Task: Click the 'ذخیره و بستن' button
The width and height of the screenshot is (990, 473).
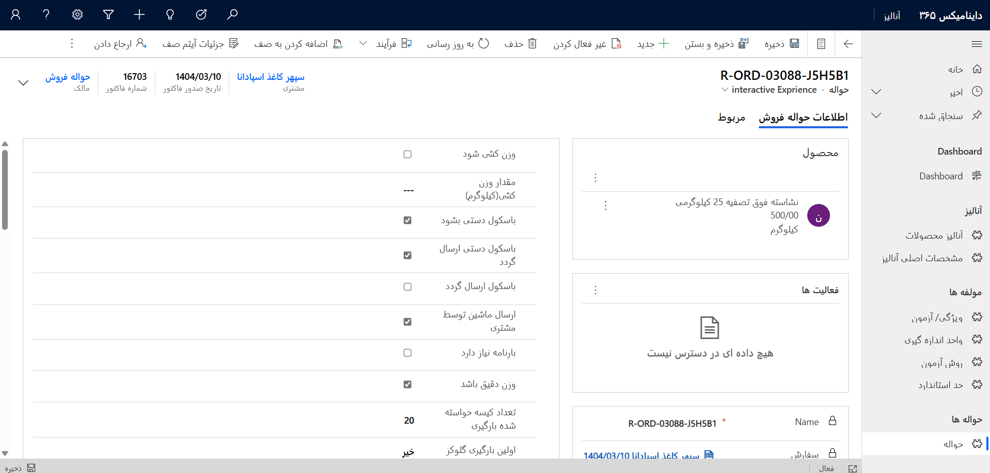Action: [716, 44]
